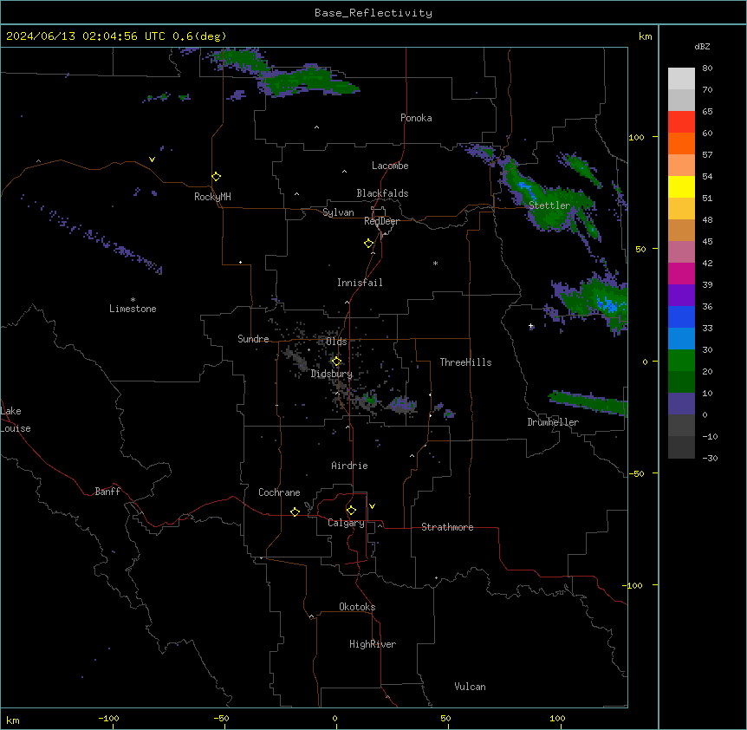Screen dimensions: 747x730
Task: Select the Strathmore label
Action: click(447, 527)
